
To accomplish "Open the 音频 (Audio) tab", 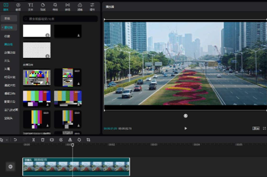I will [x=18, y=6].
